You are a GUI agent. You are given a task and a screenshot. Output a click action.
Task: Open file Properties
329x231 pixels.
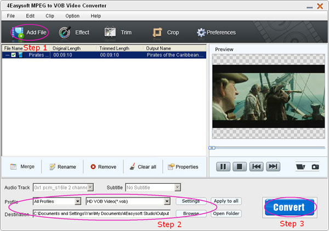[183, 167]
